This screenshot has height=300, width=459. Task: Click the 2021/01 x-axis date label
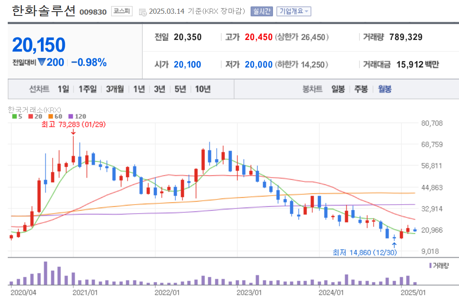(x=85, y=292)
